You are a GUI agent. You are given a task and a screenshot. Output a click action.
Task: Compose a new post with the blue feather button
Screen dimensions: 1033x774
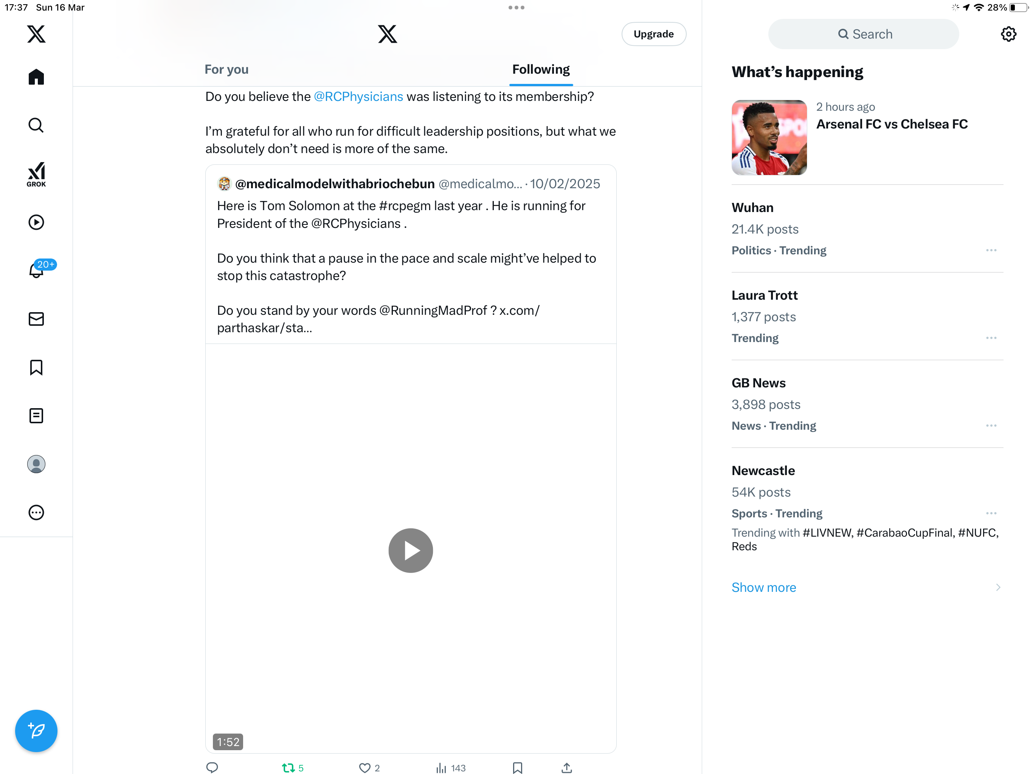(x=36, y=731)
